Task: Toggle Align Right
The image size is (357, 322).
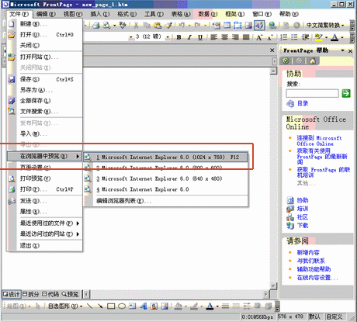Action: [235, 37]
